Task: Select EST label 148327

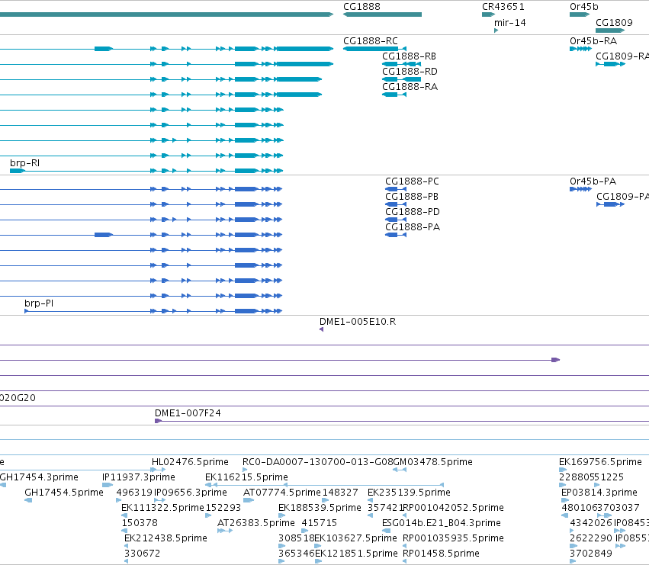Action: [340, 493]
